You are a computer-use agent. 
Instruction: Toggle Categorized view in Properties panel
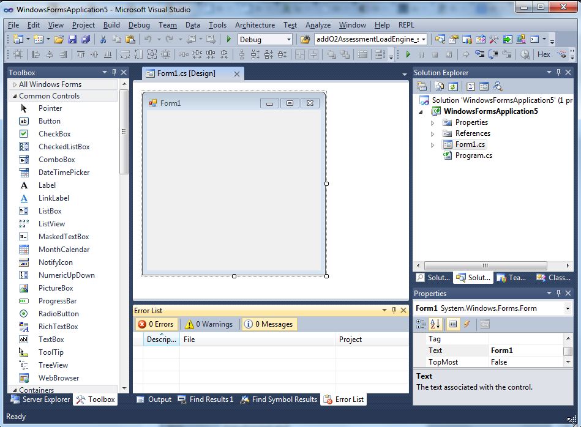click(421, 324)
